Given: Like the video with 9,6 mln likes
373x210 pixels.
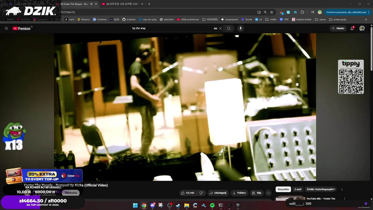Looking at the screenshot, I should tap(187, 193).
